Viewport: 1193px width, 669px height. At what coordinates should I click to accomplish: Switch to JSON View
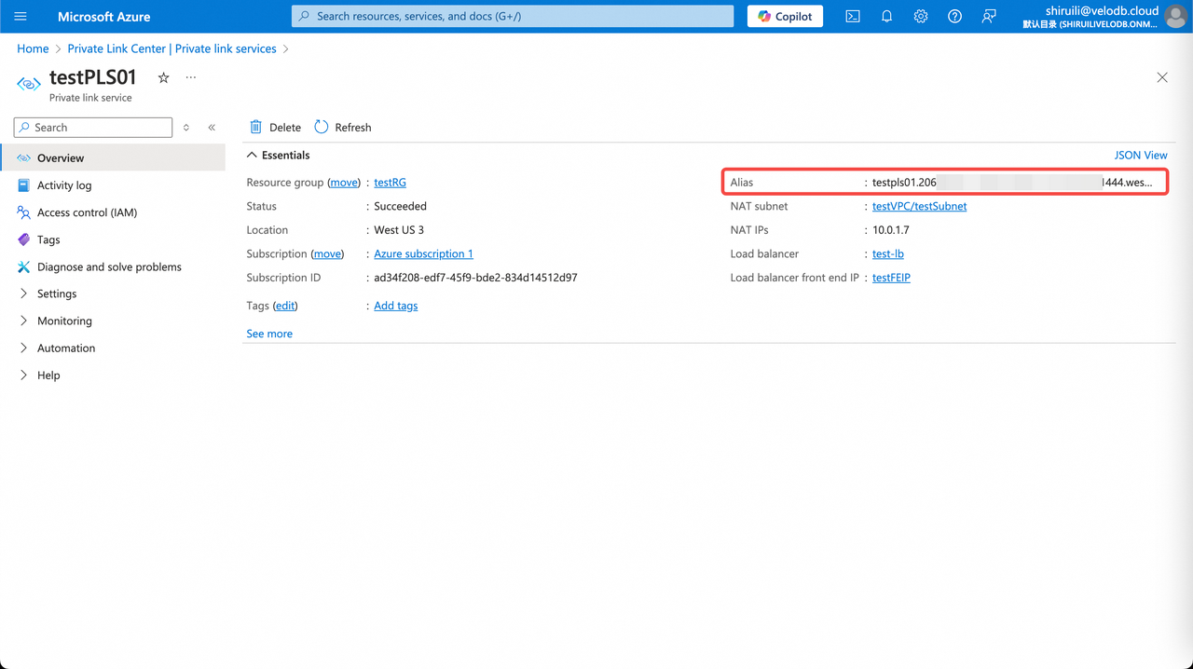pyautogui.click(x=1141, y=155)
